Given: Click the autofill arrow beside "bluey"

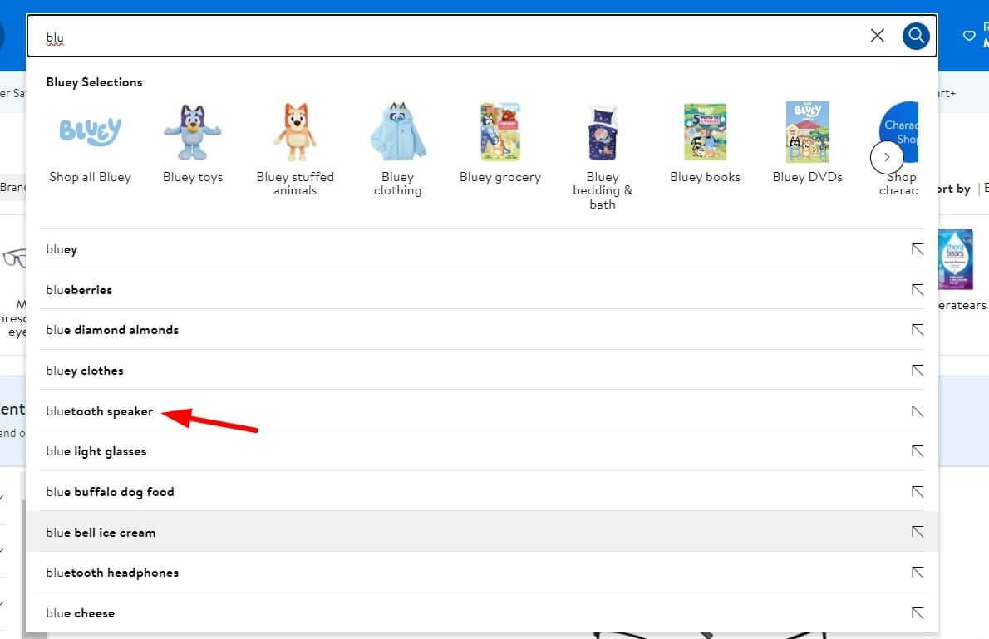Looking at the screenshot, I should (x=917, y=248).
